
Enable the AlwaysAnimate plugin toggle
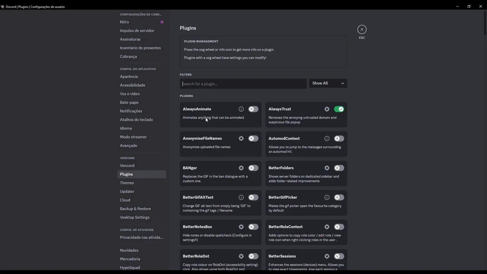(253, 109)
